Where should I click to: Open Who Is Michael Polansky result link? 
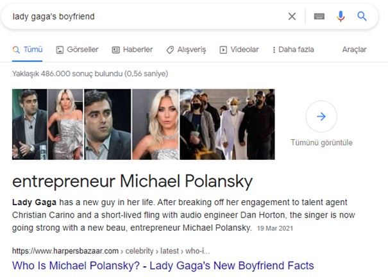(x=163, y=266)
